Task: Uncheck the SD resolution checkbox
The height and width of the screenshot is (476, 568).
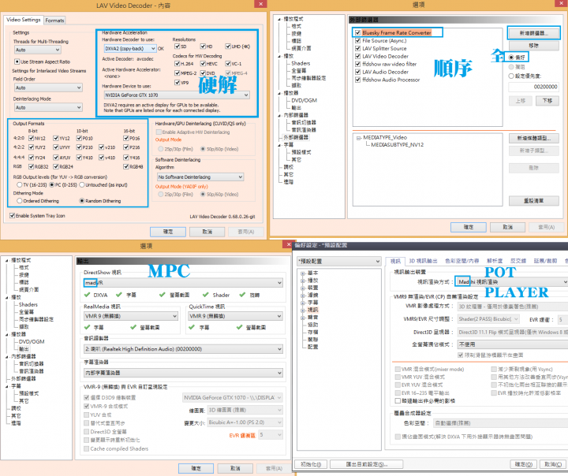Action: 177,46
